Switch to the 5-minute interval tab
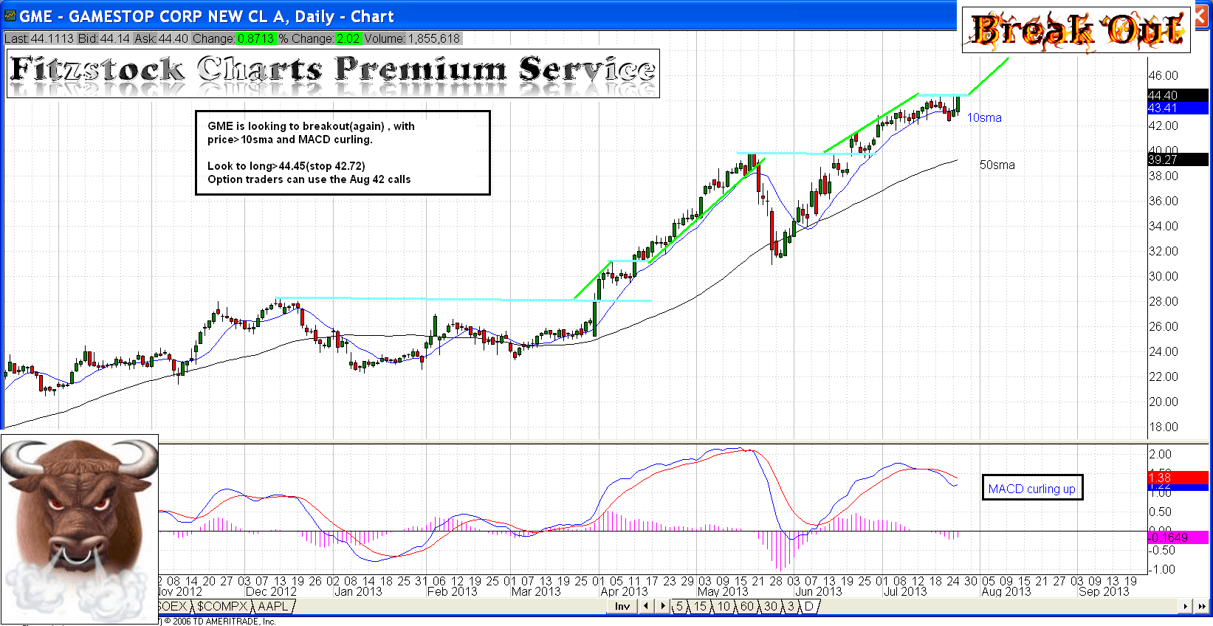The width and height of the screenshot is (1213, 626). pos(680,606)
